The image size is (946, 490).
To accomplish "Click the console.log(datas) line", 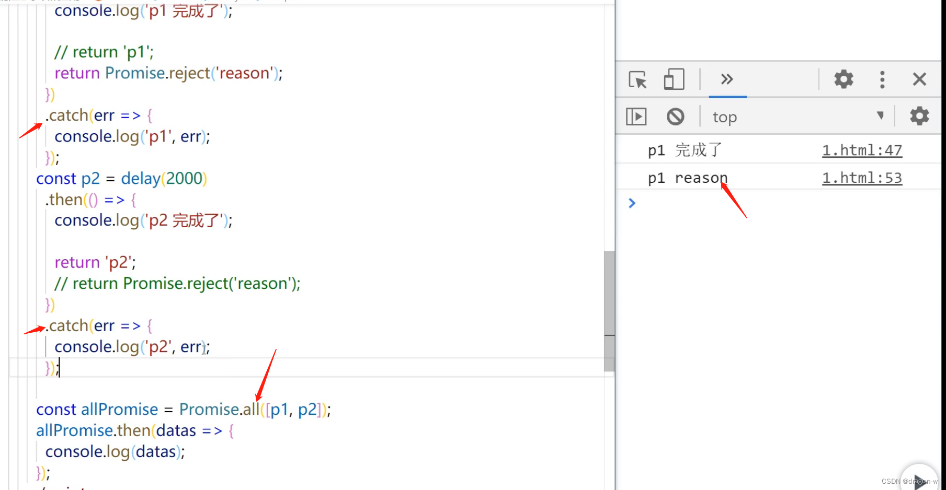I will pyautogui.click(x=115, y=451).
